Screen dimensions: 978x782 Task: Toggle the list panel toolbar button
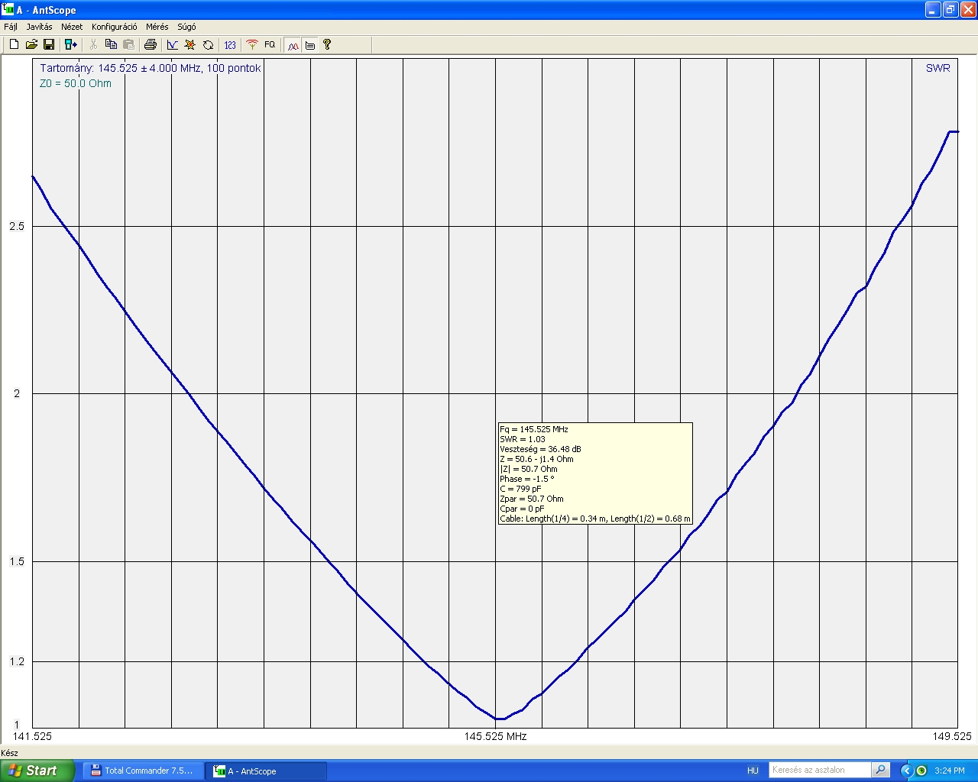(310, 45)
